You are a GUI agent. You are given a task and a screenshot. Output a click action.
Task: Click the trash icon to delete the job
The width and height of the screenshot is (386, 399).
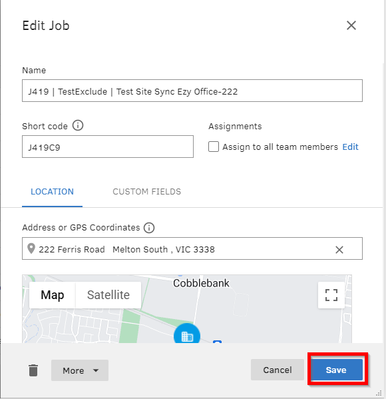click(x=33, y=370)
